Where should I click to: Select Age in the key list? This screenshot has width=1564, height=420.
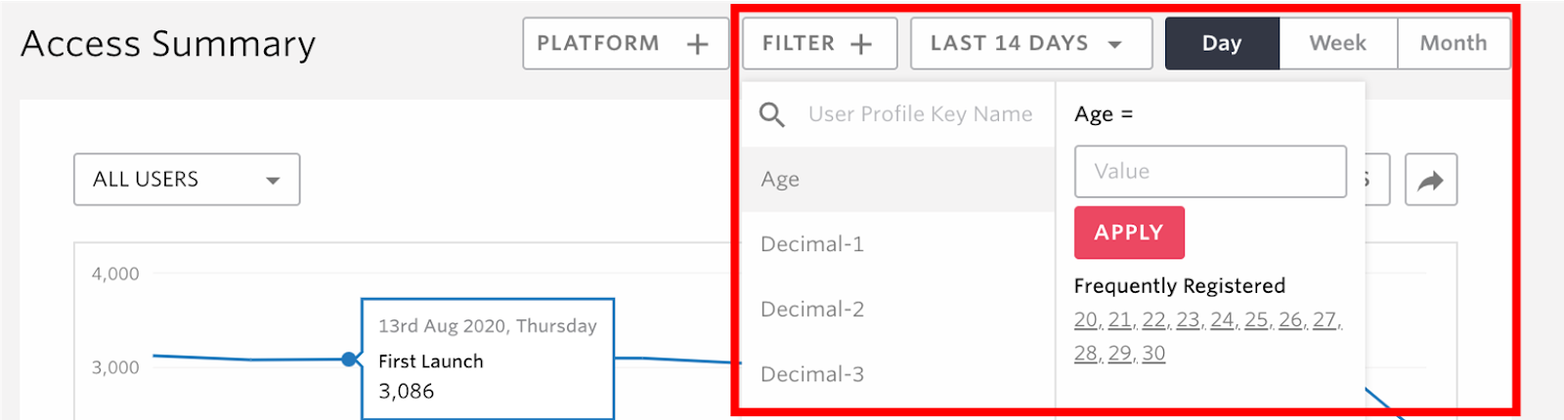(x=897, y=180)
